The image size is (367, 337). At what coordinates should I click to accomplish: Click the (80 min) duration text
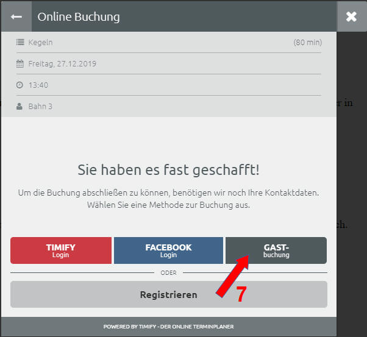pos(308,43)
